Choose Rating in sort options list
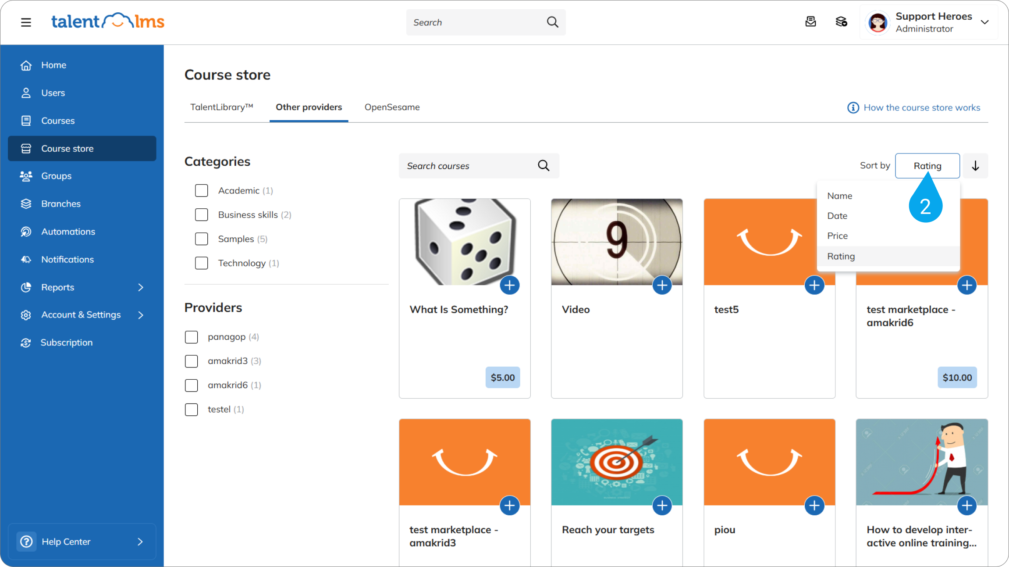 888,256
